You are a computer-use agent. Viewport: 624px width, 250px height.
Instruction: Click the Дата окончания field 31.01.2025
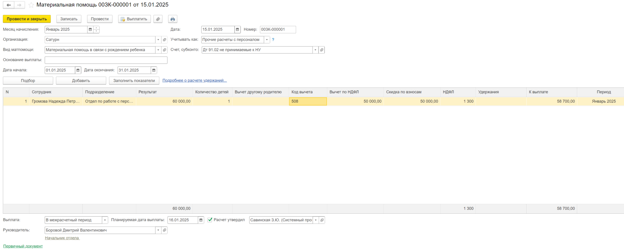click(134, 70)
